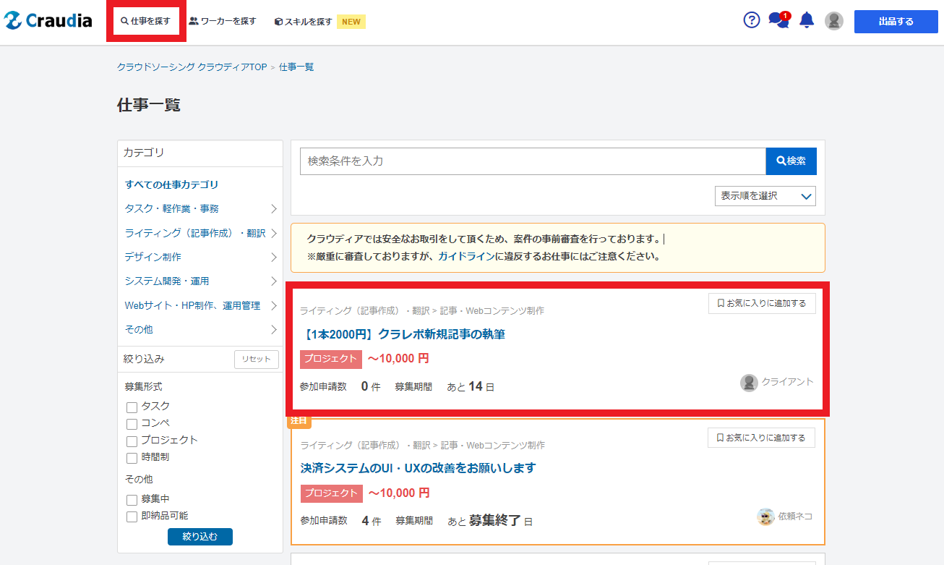Image resolution: width=944 pixels, height=565 pixels.
Task: Open messages chat icon with badge
Action: (x=778, y=20)
